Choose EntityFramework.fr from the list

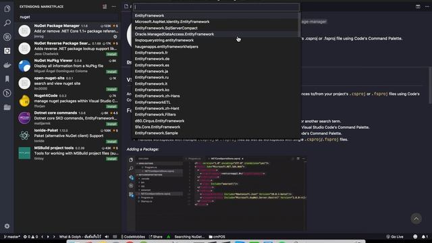[x=215, y=53]
